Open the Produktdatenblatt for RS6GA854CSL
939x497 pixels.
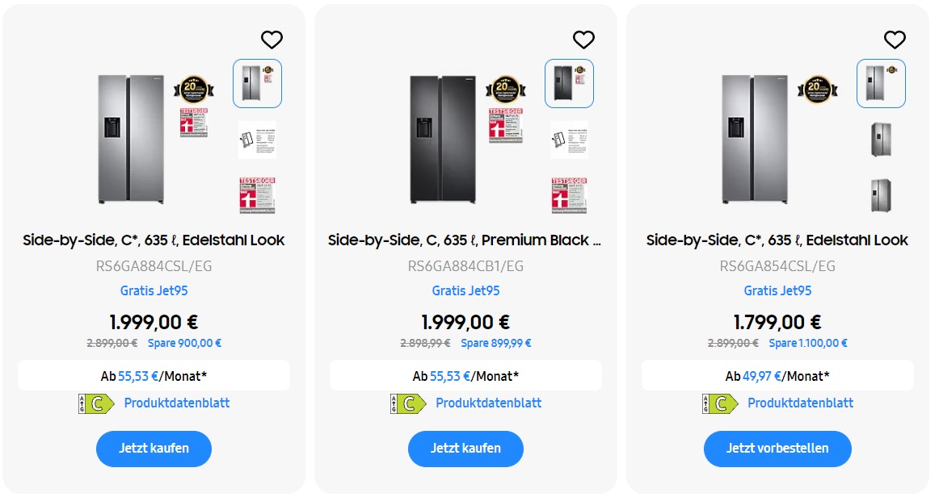(801, 403)
